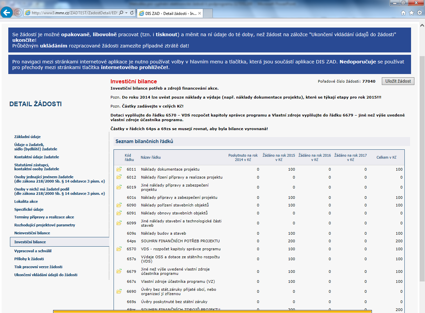Open Statutární zástupci, kontaktní osoby žadatele
Image resolution: width=425 pixels, height=313 pixels.
(37, 167)
